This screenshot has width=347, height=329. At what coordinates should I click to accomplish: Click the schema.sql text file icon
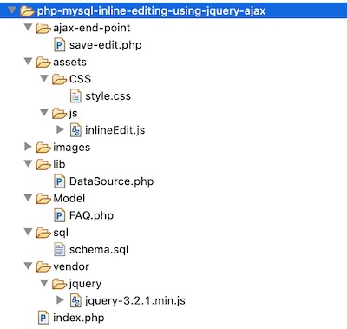pyautogui.click(x=59, y=250)
